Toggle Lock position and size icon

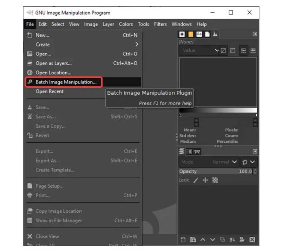(205, 180)
